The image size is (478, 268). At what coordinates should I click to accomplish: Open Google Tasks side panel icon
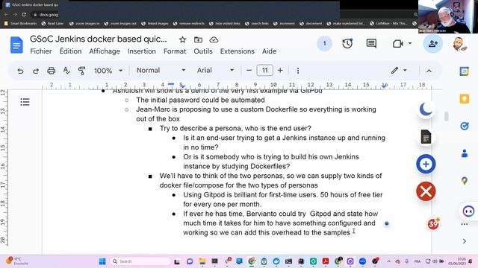(x=465, y=126)
